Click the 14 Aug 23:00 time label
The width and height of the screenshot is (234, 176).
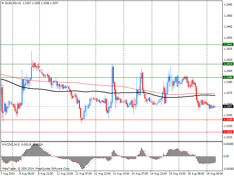pyautogui.click(x=159, y=174)
